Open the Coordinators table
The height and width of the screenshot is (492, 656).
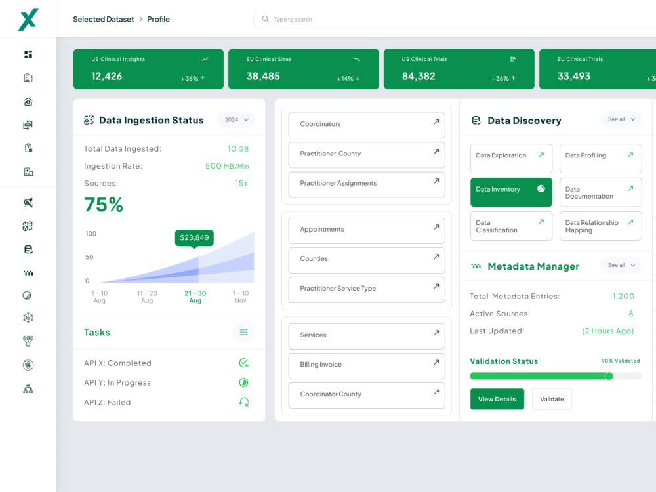pos(367,125)
